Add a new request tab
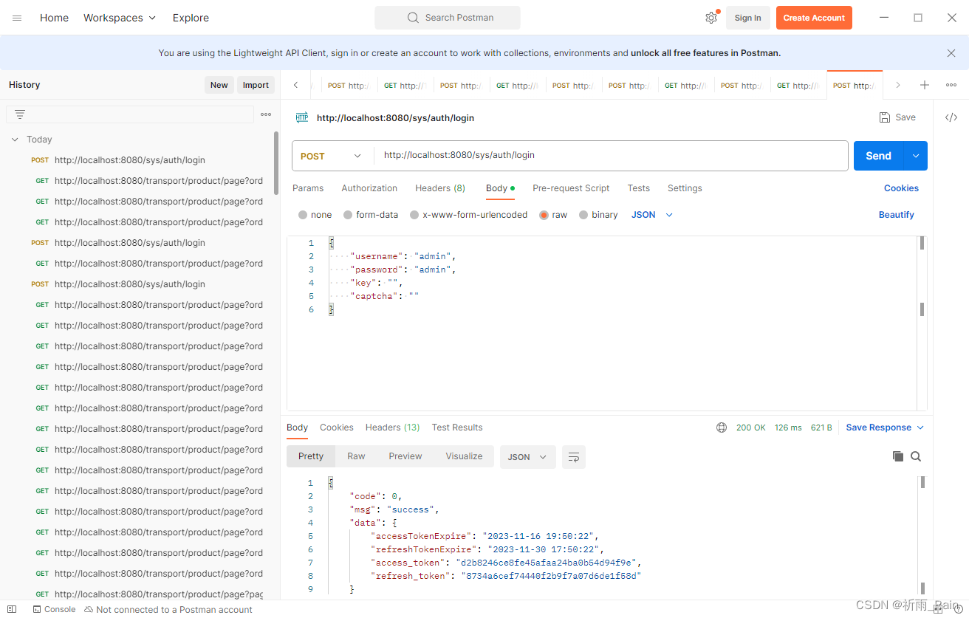This screenshot has height=618, width=969. coord(925,85)
